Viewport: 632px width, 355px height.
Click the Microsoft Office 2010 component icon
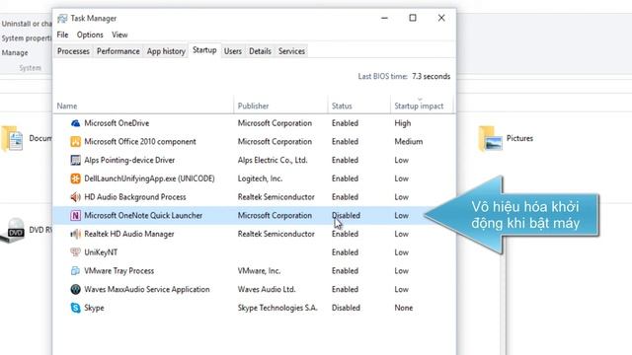(75, 142)
